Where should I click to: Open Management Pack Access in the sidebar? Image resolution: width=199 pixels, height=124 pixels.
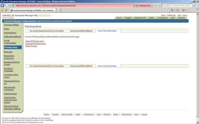pos(12,63)
